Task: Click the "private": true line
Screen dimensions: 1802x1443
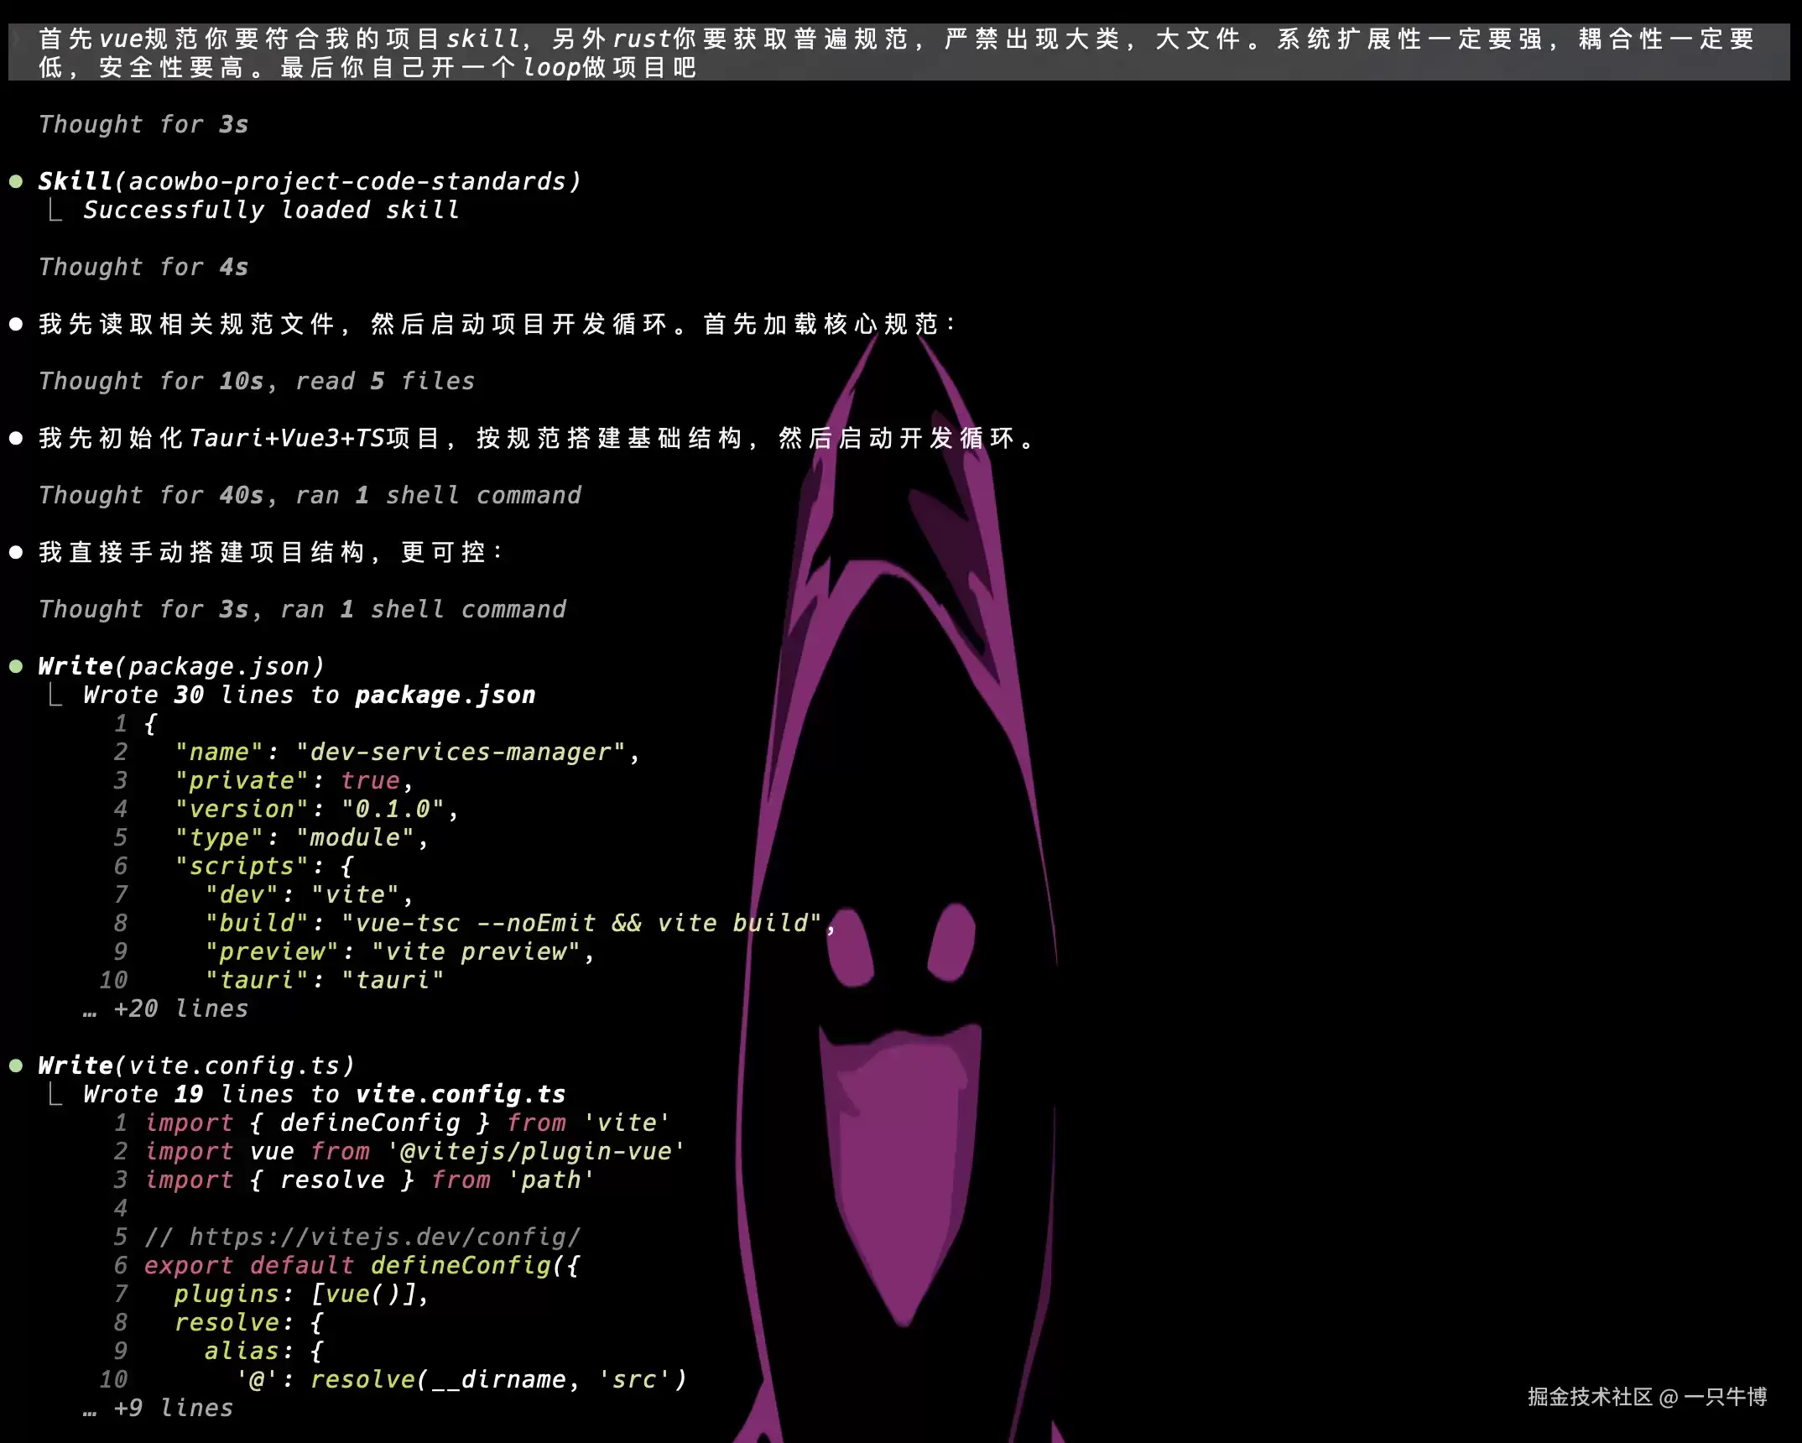Action: pos(294,780)
